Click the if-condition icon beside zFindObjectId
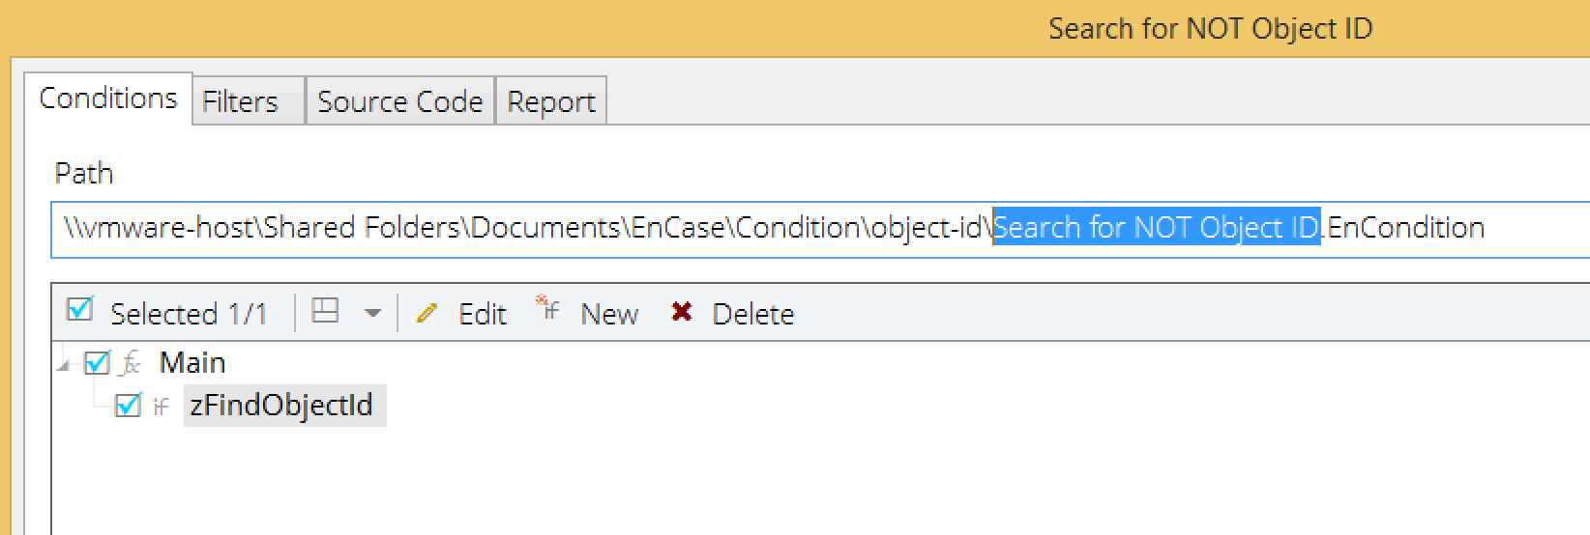 tap(161, 407)
